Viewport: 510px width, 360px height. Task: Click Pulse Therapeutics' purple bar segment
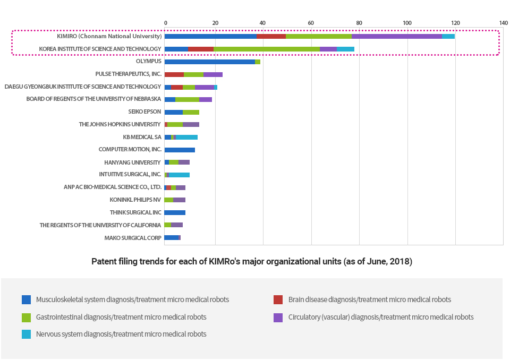click(x=213, y=74)
